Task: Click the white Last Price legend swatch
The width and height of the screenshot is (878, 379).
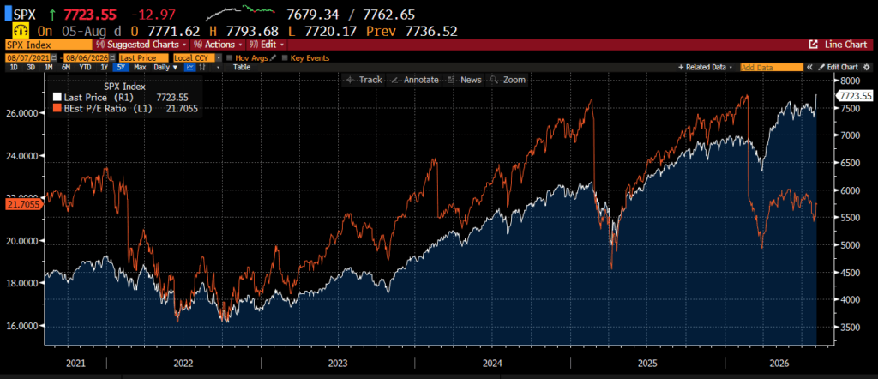Action: [x=56, y=98]
